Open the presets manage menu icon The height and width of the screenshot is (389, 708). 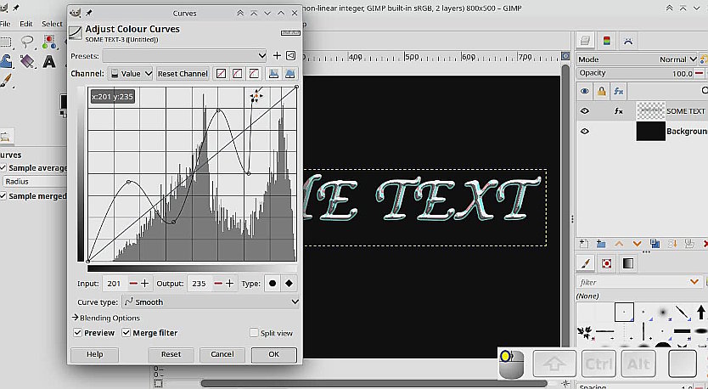click(x=290, y=56)
